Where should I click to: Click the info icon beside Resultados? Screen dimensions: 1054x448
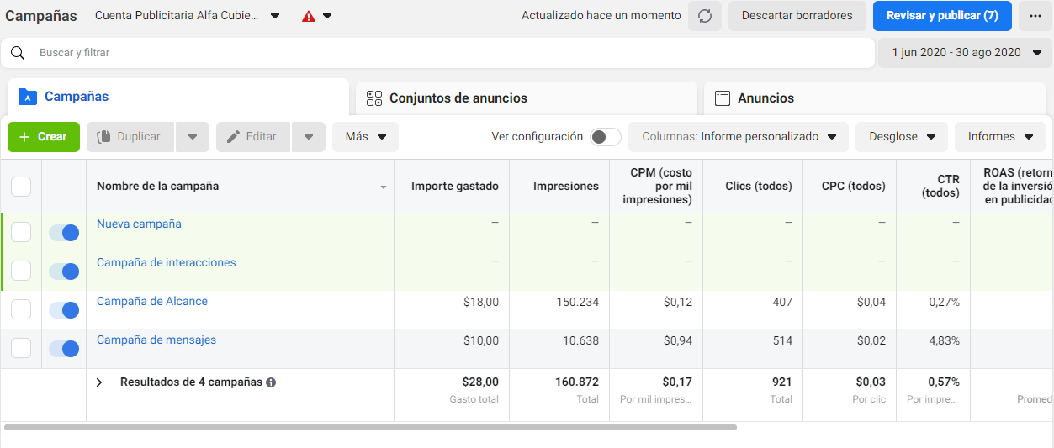click(x=271, y=382)
